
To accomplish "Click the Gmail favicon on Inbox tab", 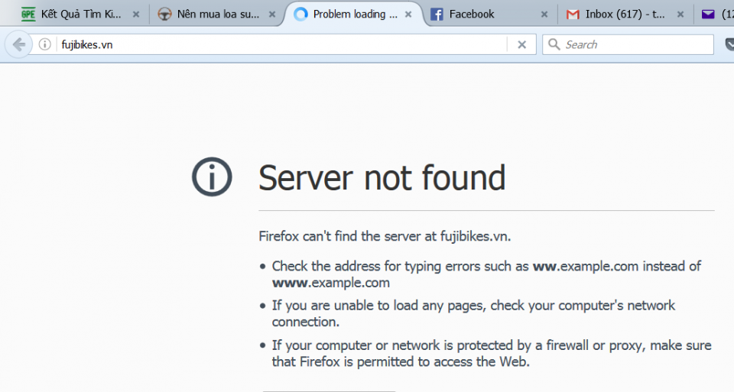I will point(573,14).
